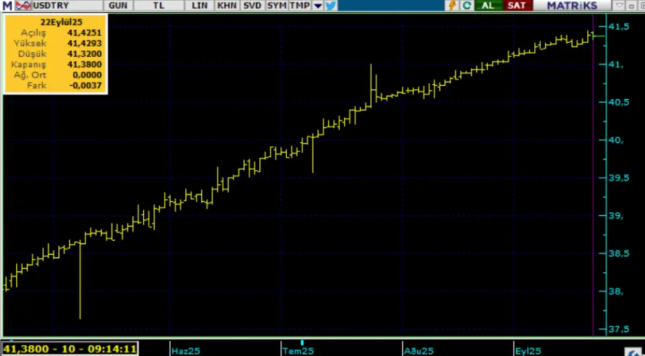Image resolution: width=645 pixels, height=356 pixels.
Task: Click the Ağ. Ort value 0,0000
Action: pyautogui.click(x=87, y=75)
